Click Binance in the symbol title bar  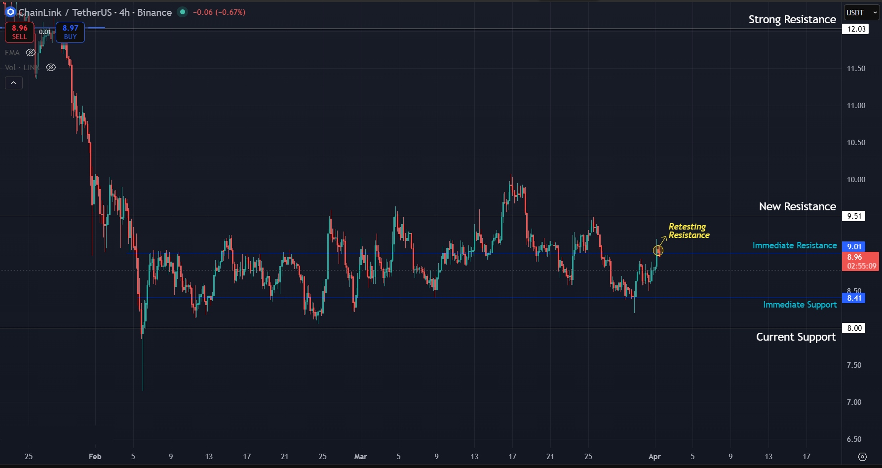pos(155,12)
